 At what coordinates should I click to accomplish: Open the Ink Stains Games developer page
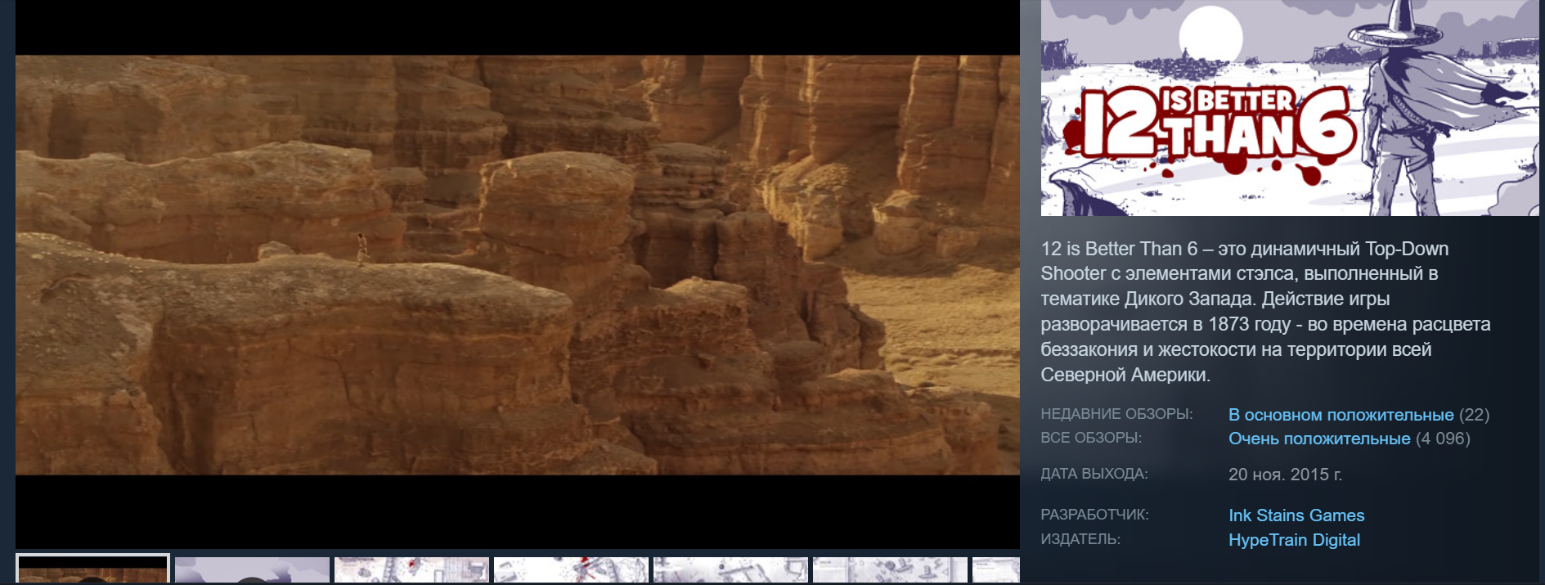coord(1296,515)
